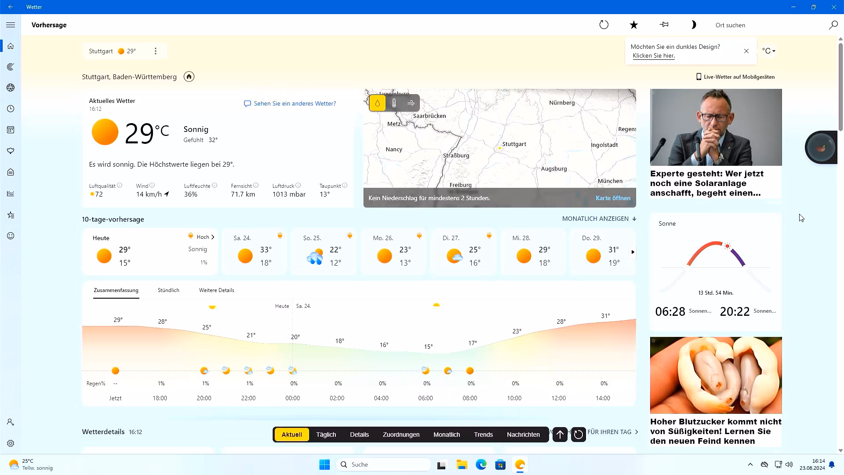Image resolution: width=844 pixels, height=475 pixels.
Task: Open Microsoft Edge from taskbar
Action: 481,464
